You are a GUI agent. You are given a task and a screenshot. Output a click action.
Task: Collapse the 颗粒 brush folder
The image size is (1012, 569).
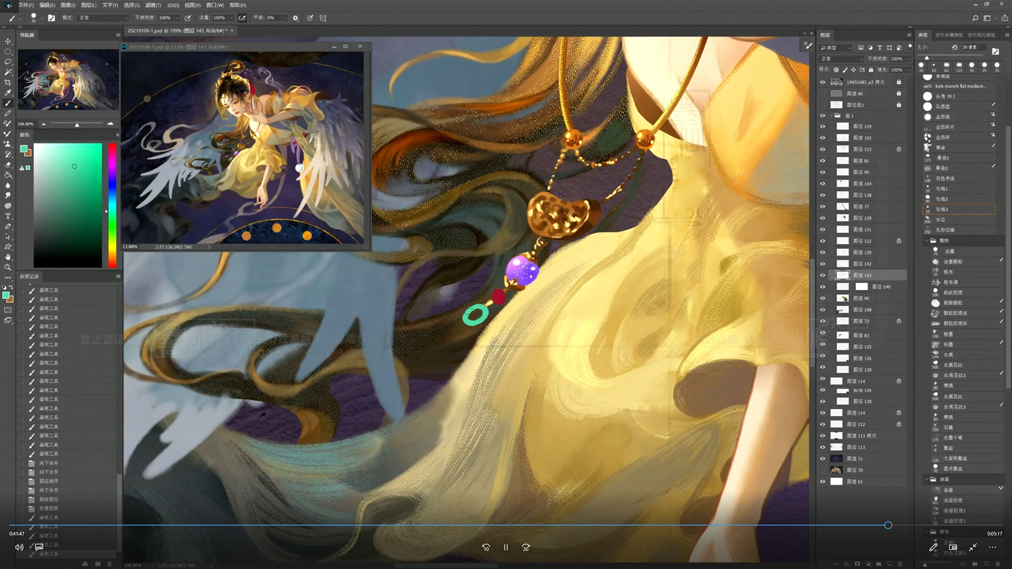click(927, 241)
